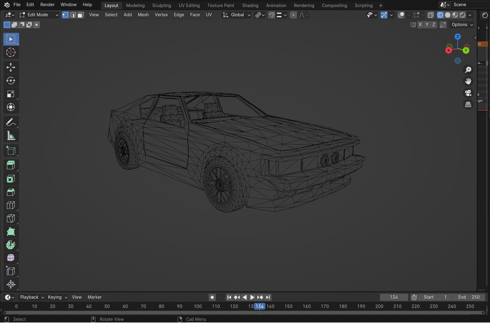Jump to the end frame
This screenshot has height=323, width=490.
click(x=268, y=297)
